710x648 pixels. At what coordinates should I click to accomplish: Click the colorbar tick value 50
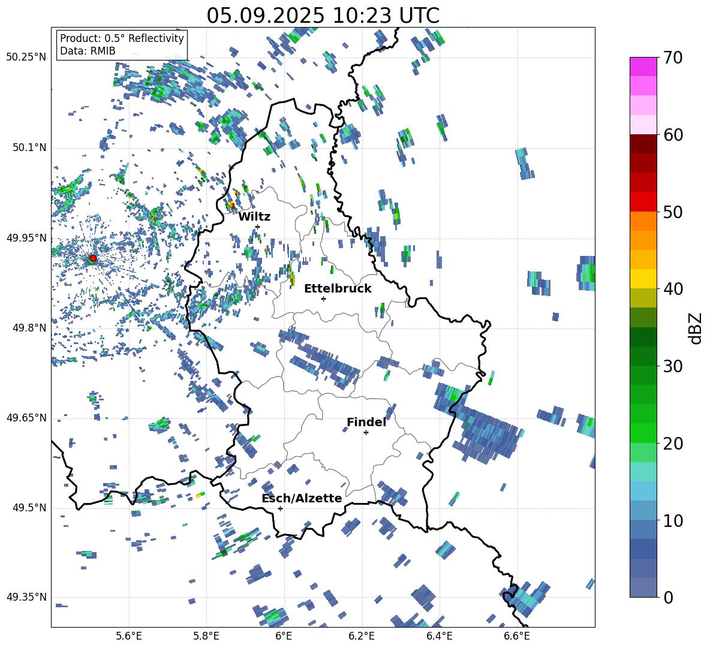point(673,212)
